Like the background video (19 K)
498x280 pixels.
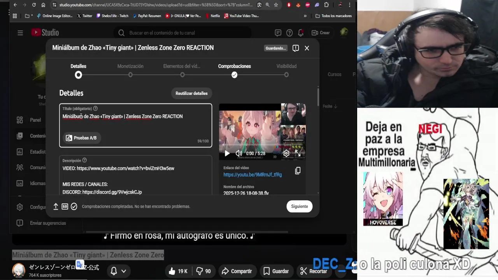(178, 271)
